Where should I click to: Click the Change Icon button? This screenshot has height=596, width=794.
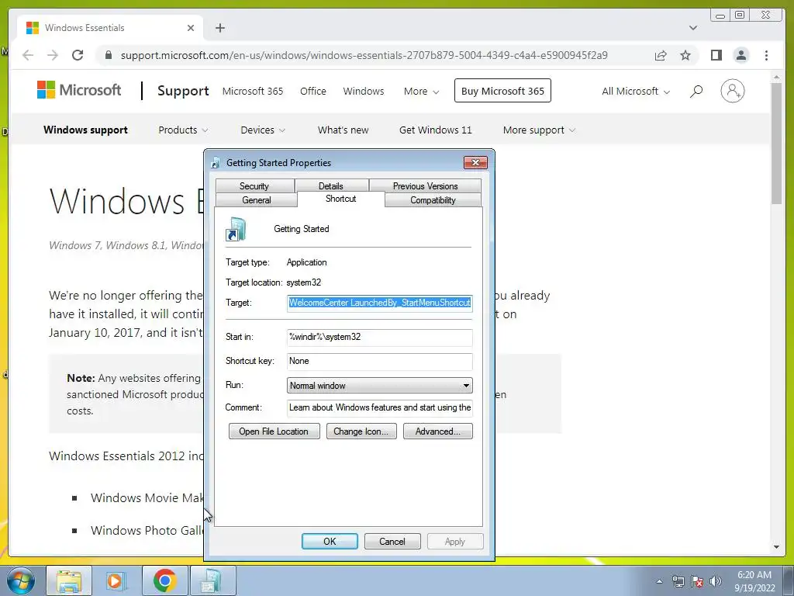click(361, 431)
